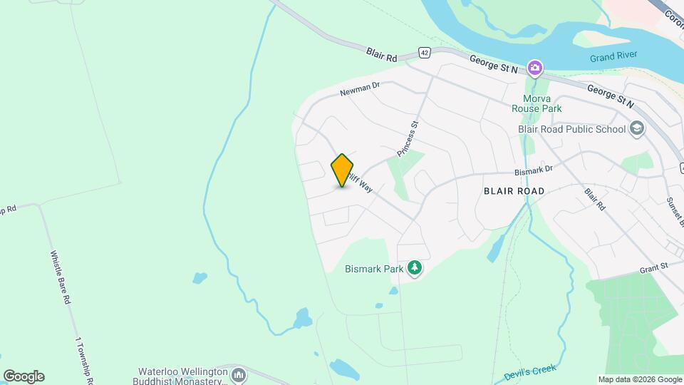Screen dimensions: 684x385
Task: Click the Whistle Bare Rd label
Action: (61, 277)
